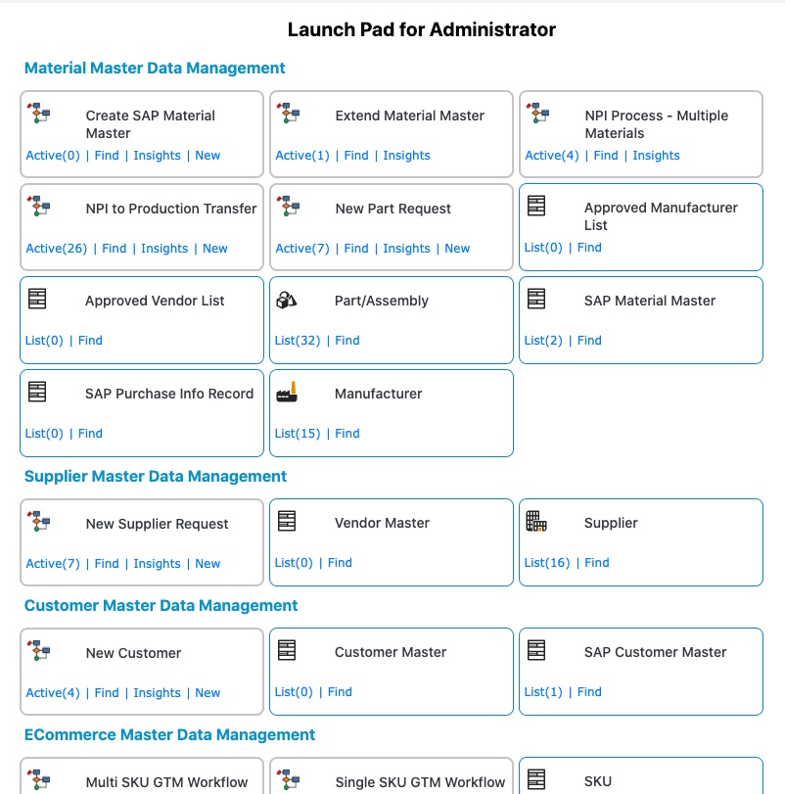This screenshot has width=785, height=794.
Task: Click Find on NPI Process - Multiple Materials
Action: [605, 155]
